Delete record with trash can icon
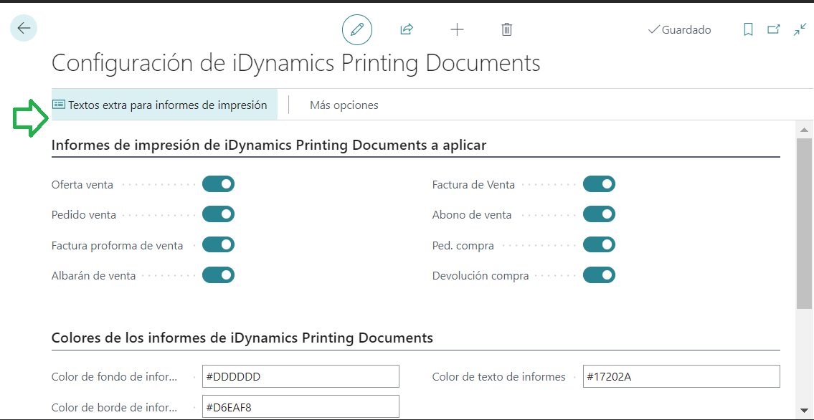 tap(507, 29)
